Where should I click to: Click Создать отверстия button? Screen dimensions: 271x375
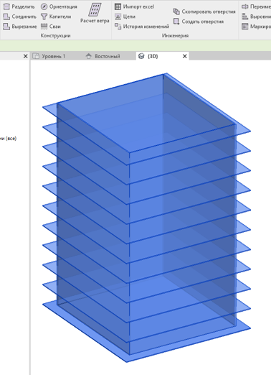pos(199,22)
